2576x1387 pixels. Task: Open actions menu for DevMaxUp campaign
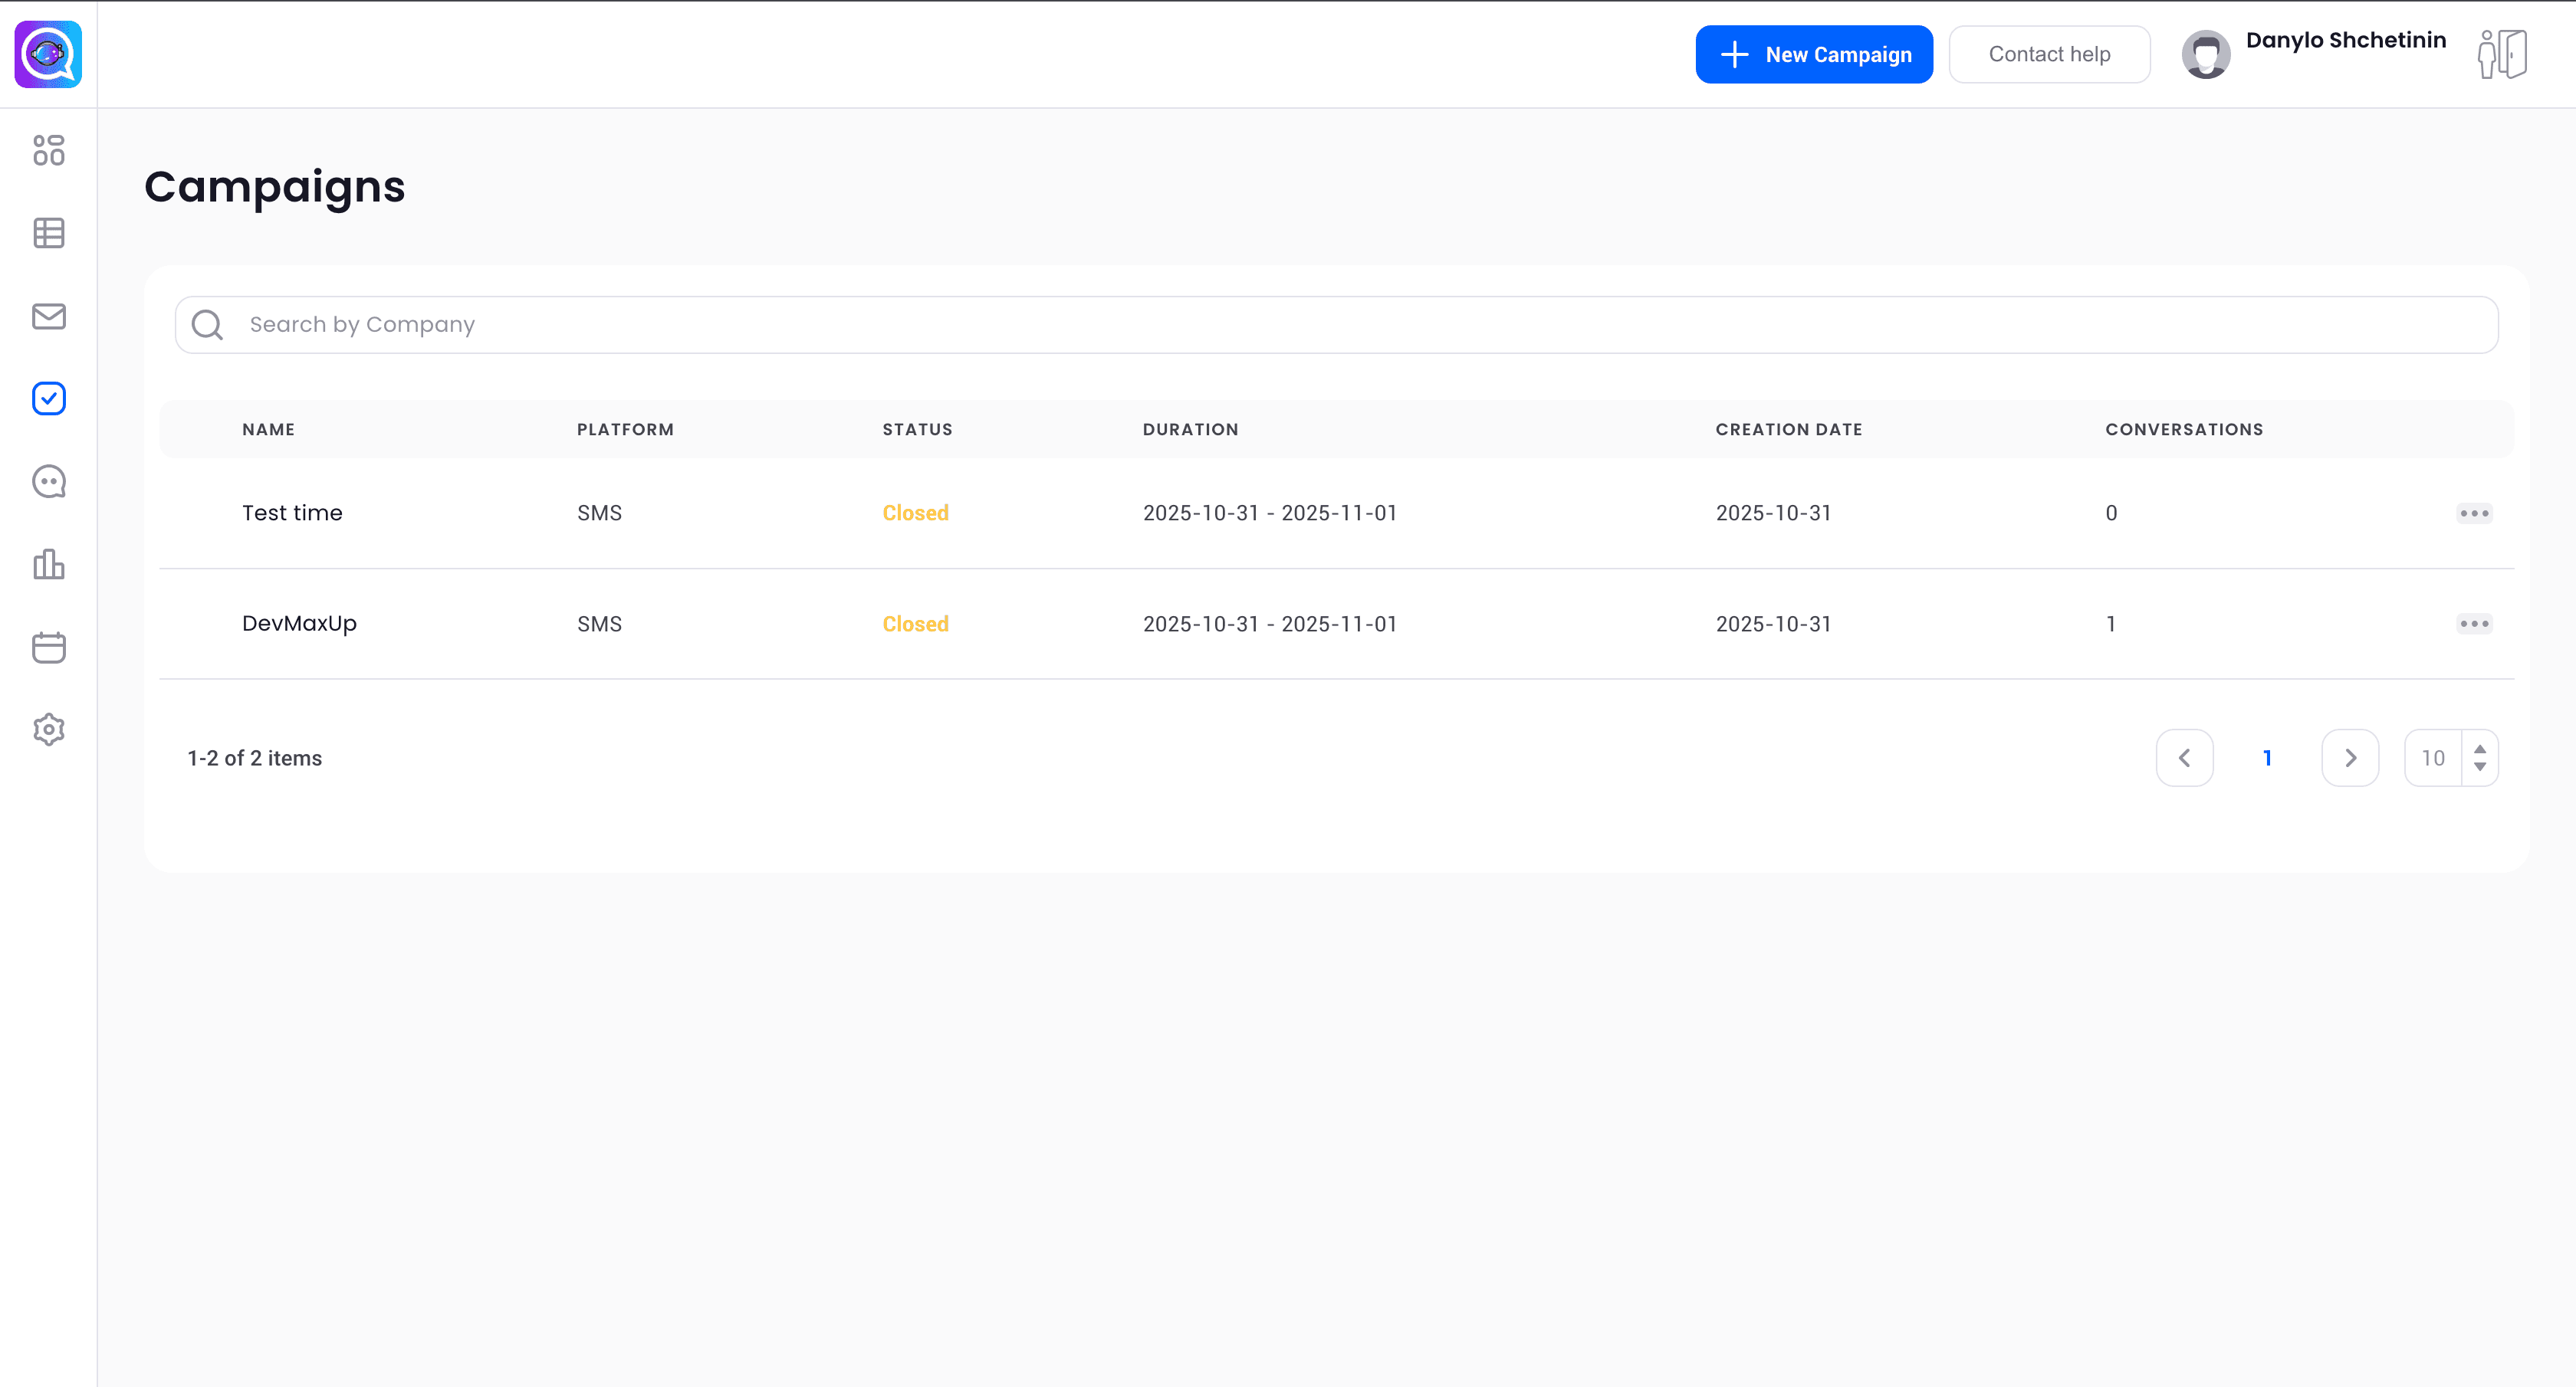2474,624
